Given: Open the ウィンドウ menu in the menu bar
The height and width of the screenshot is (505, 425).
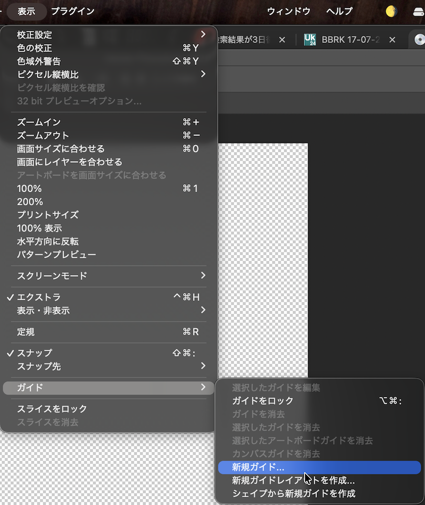Looking at the screenshot, I should 288,10.
